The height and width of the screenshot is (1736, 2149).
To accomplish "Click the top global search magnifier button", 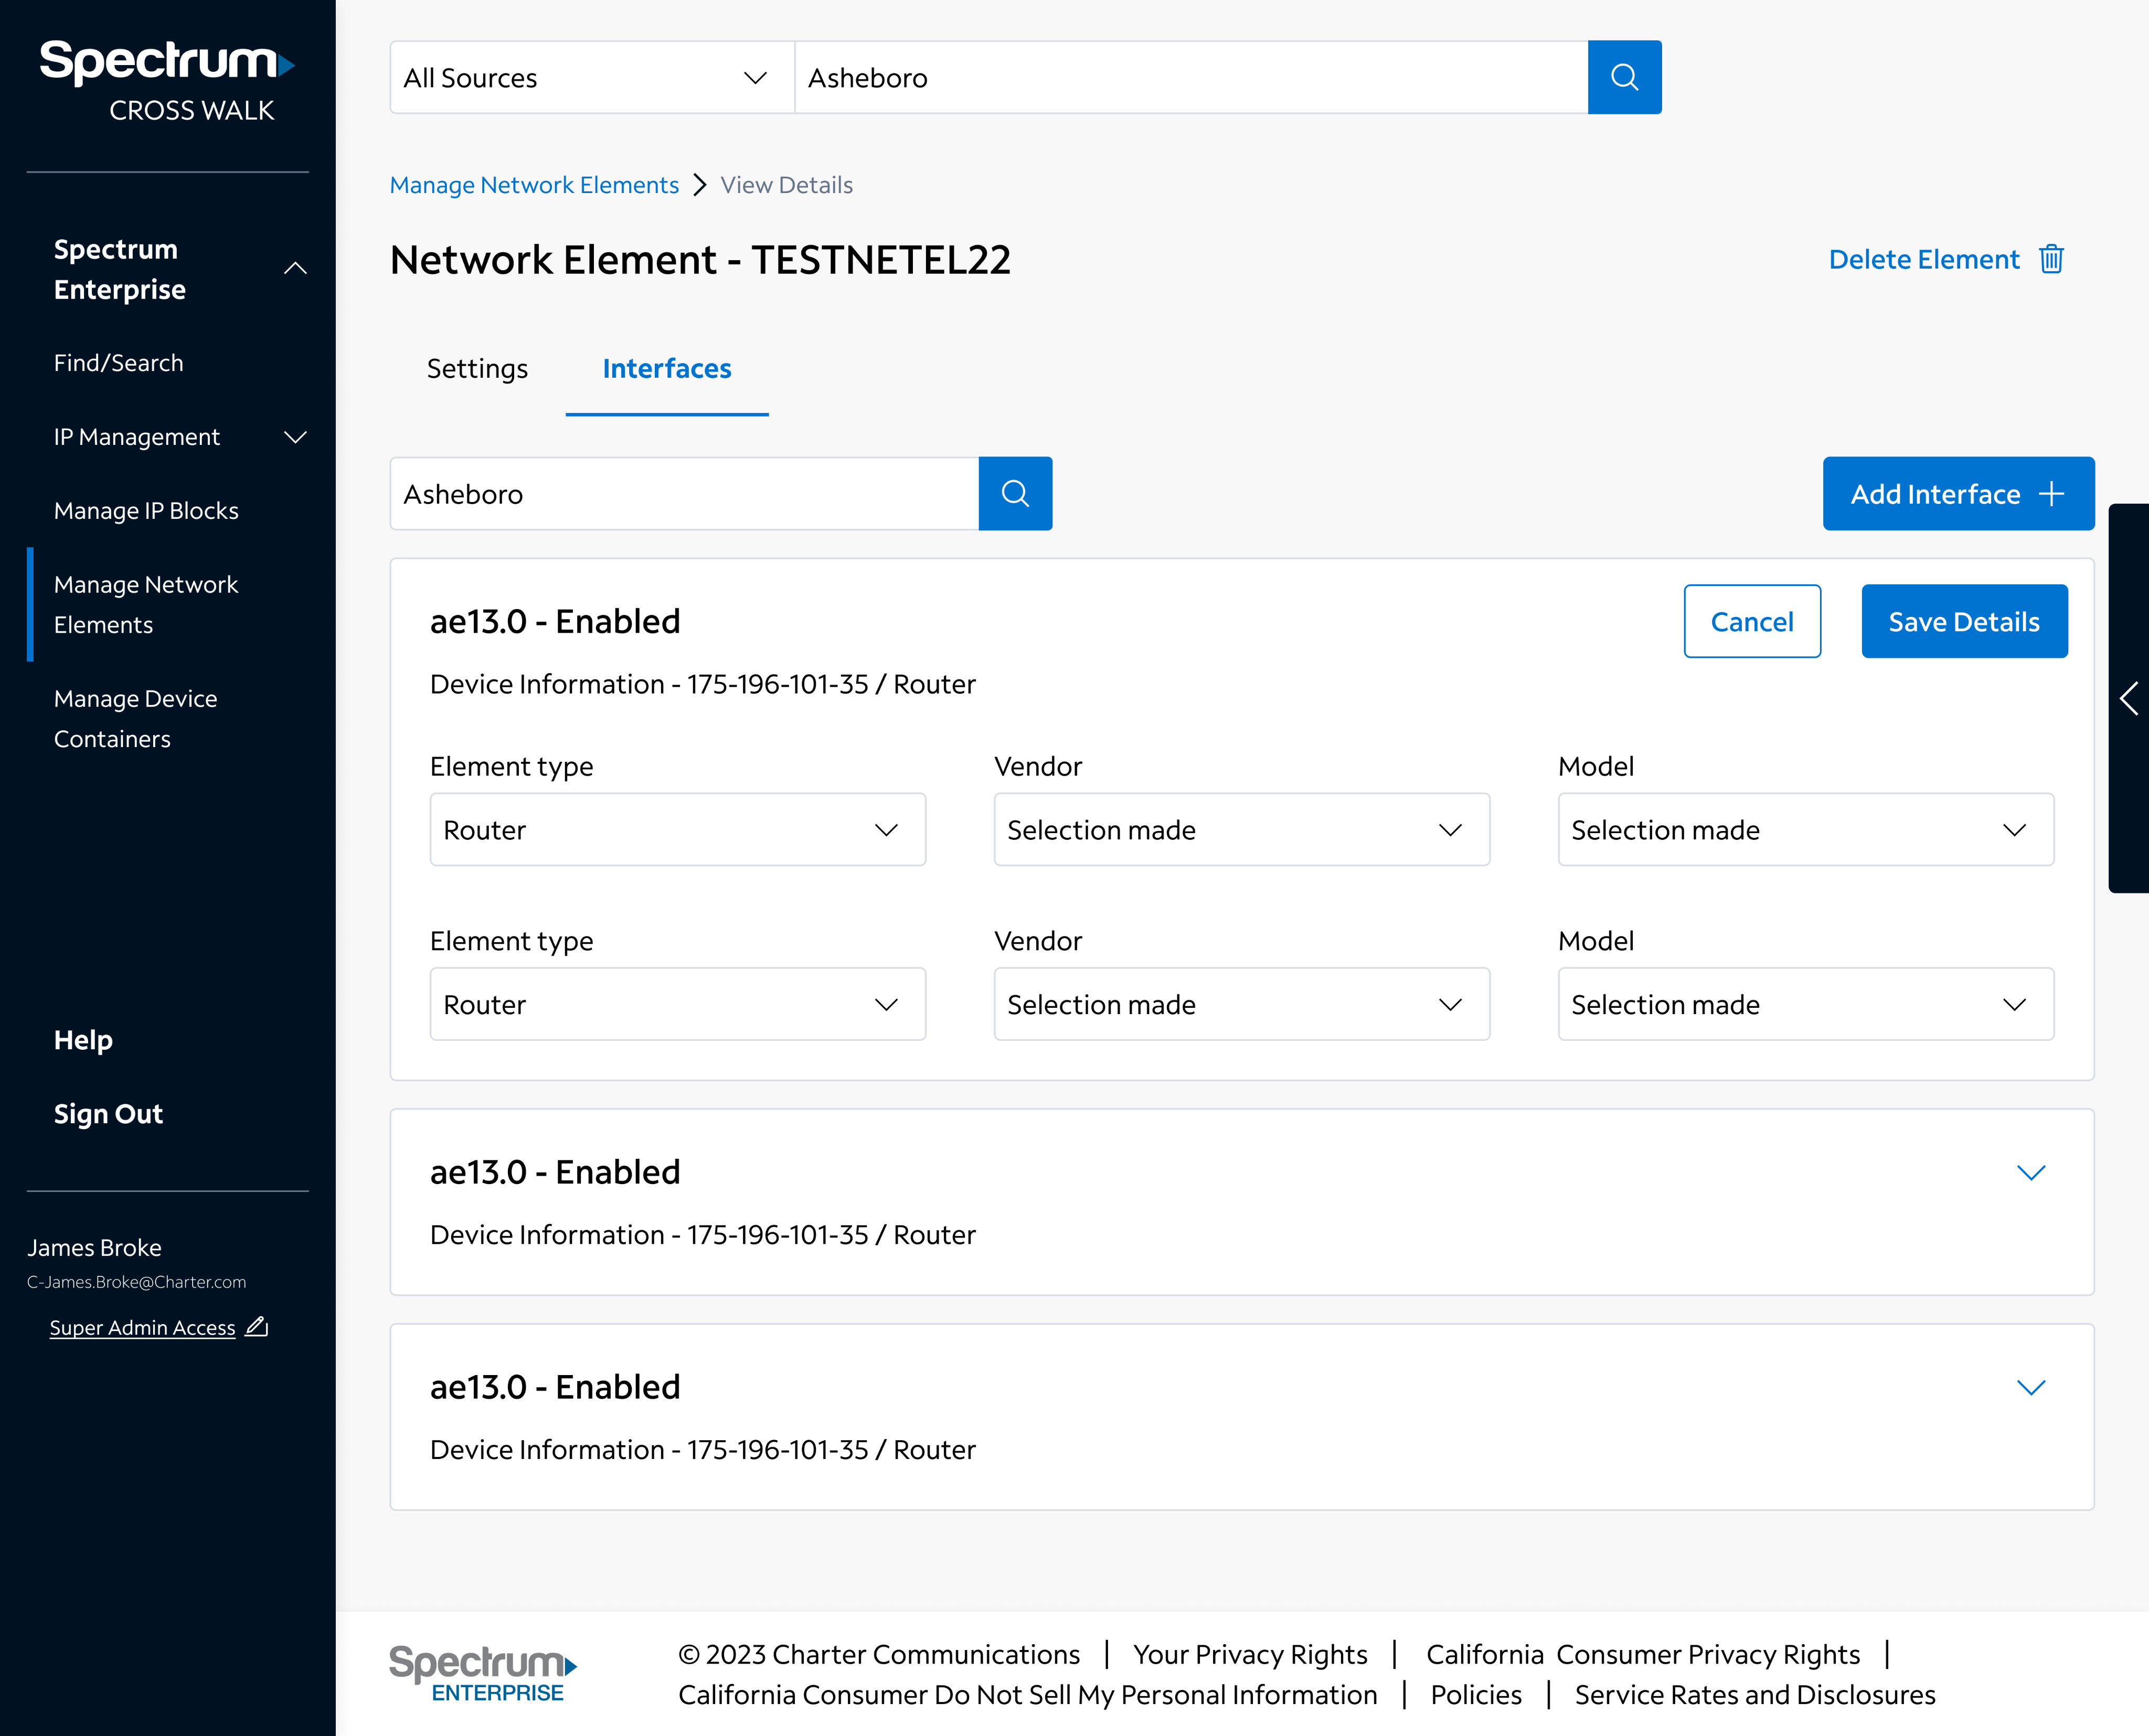I will coord(1624,77).
